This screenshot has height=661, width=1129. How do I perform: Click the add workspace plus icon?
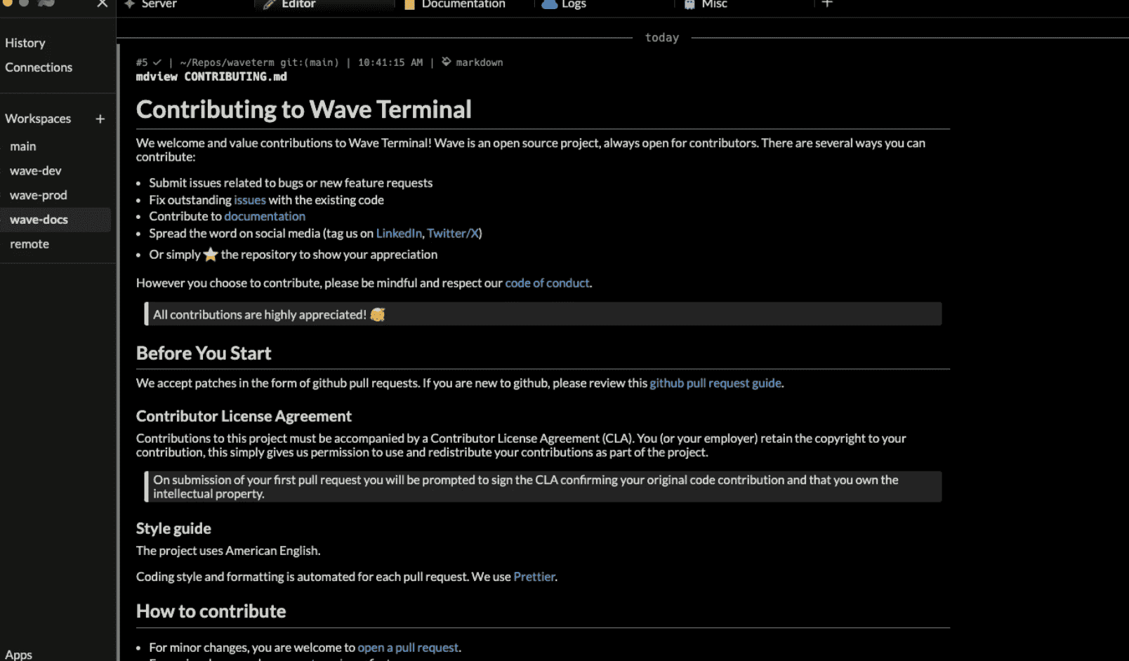(x=100, y=119)
